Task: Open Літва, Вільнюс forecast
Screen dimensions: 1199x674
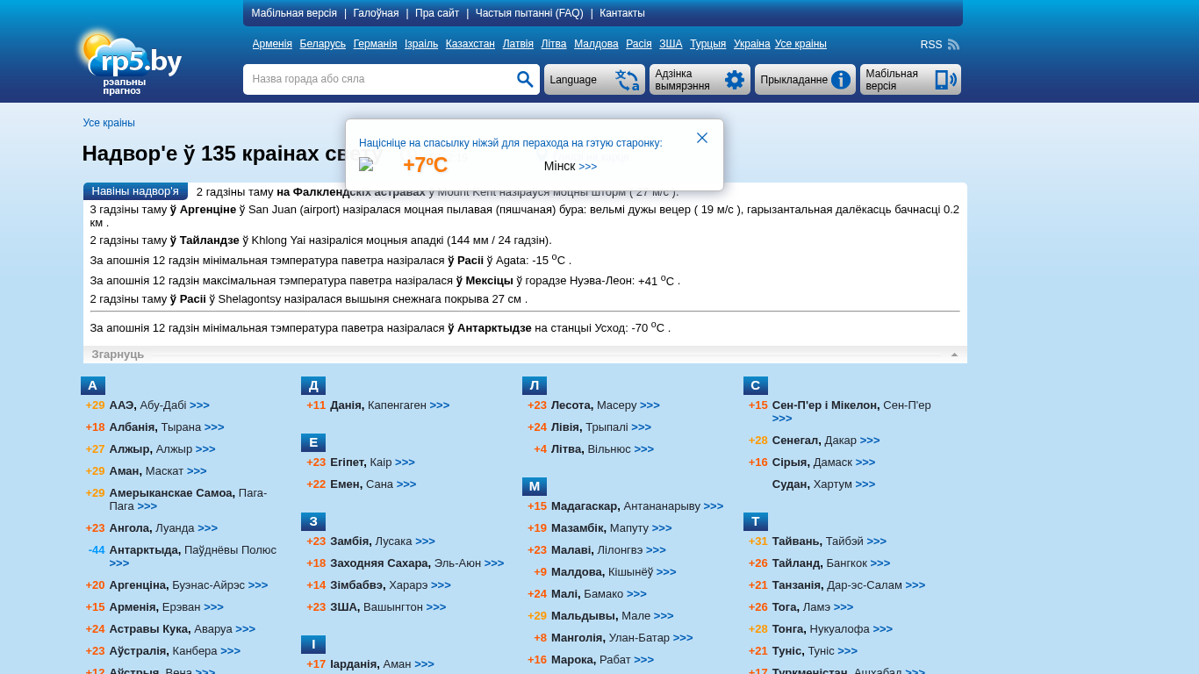Action: [603, 449]
